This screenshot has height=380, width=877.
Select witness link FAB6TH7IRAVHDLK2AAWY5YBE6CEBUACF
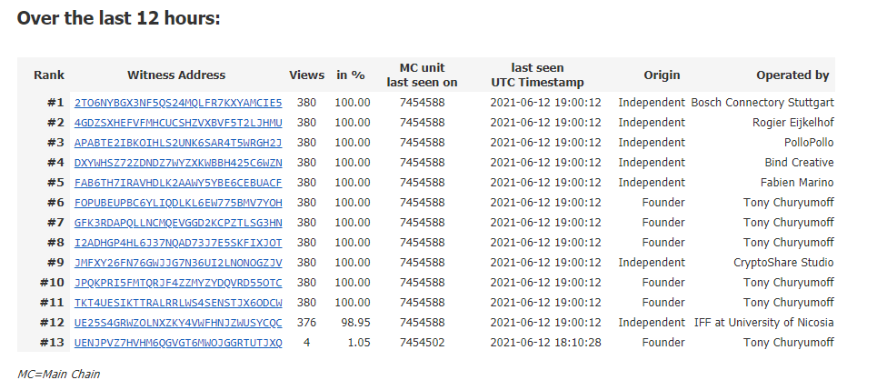tap(178, 183)
